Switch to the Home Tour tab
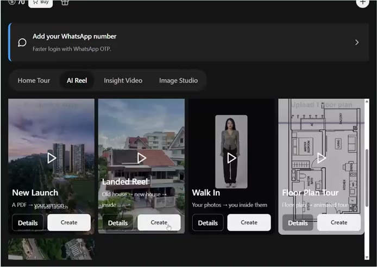Image resolution: width=377 pixels, height=267 pixels. click(x=34, y=80)
